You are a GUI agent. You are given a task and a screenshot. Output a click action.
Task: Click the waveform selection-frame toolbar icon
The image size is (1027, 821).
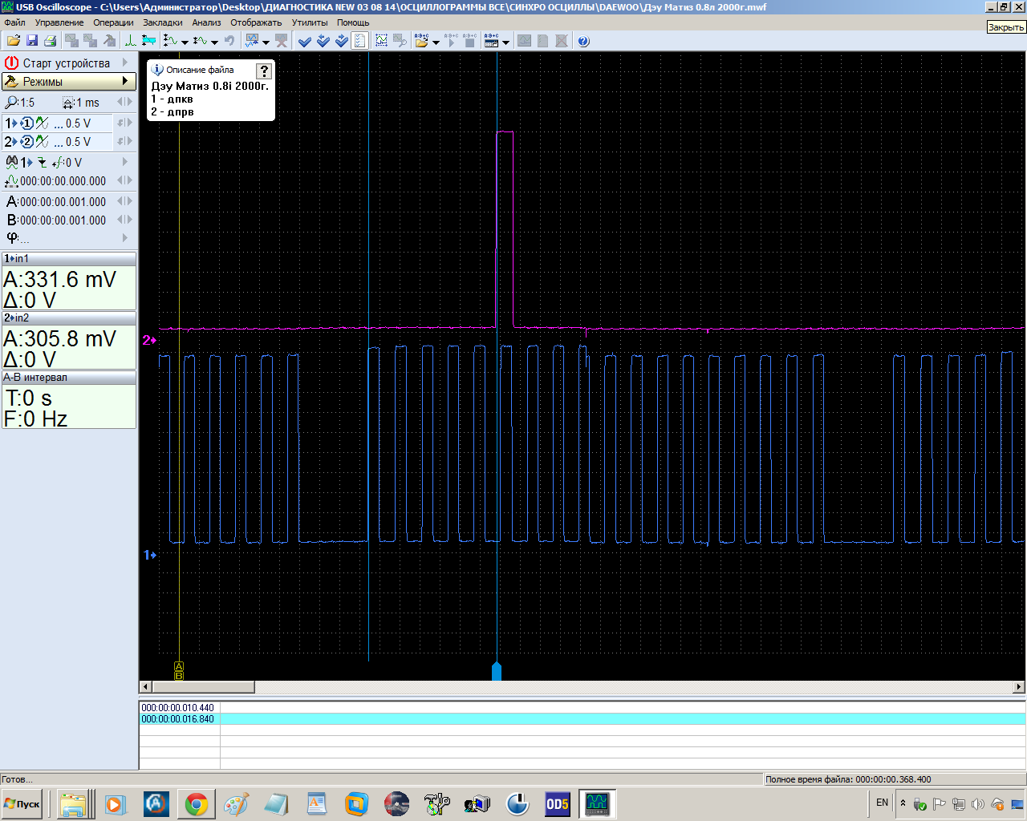click(382, 40)
